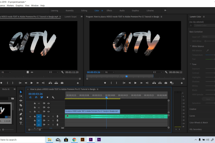Screen dimensions: 215x143
Task: Toggle lock on V3 track
Action: click(35, 103)
